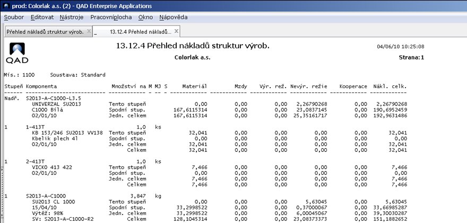Click value 25,35161717
The image size is (467, 223).
(310, 116)
